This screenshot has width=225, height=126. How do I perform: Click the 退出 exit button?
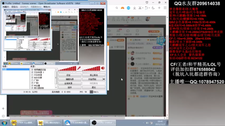pyautogui.click(x=94, y=87)
